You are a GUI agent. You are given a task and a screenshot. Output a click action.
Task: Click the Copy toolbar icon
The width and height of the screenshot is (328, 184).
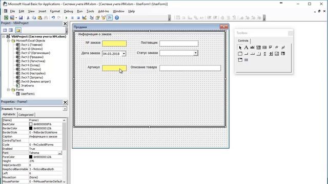coord(34,18)
